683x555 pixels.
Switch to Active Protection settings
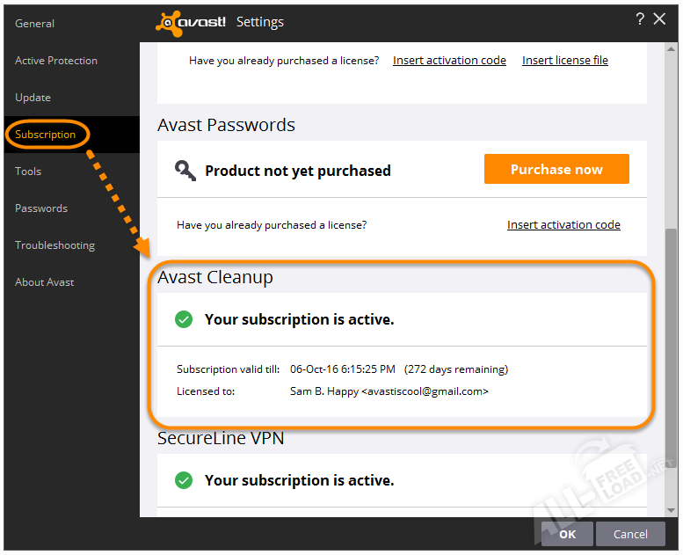[x=56, y=61]
